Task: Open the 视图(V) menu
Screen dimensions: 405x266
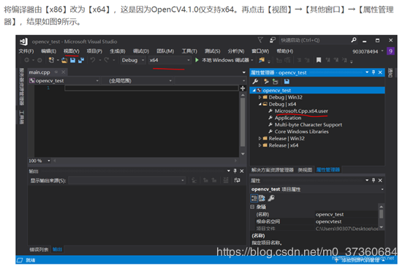Action: click(72, 51)
